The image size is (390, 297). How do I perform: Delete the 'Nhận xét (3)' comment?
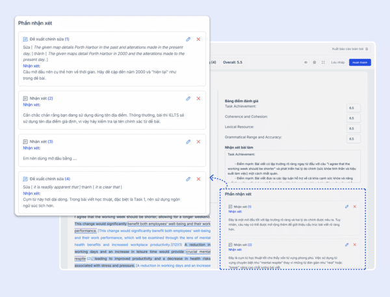(x=198, y=141)
